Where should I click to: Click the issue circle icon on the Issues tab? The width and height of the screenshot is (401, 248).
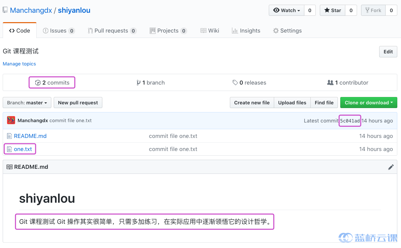46,31
